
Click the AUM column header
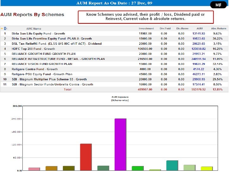[x=199, y=29]
